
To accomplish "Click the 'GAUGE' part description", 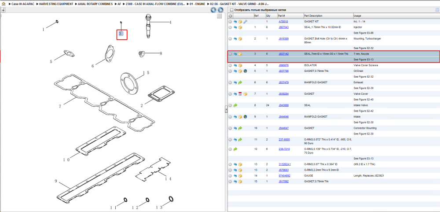I will point(309,176).
